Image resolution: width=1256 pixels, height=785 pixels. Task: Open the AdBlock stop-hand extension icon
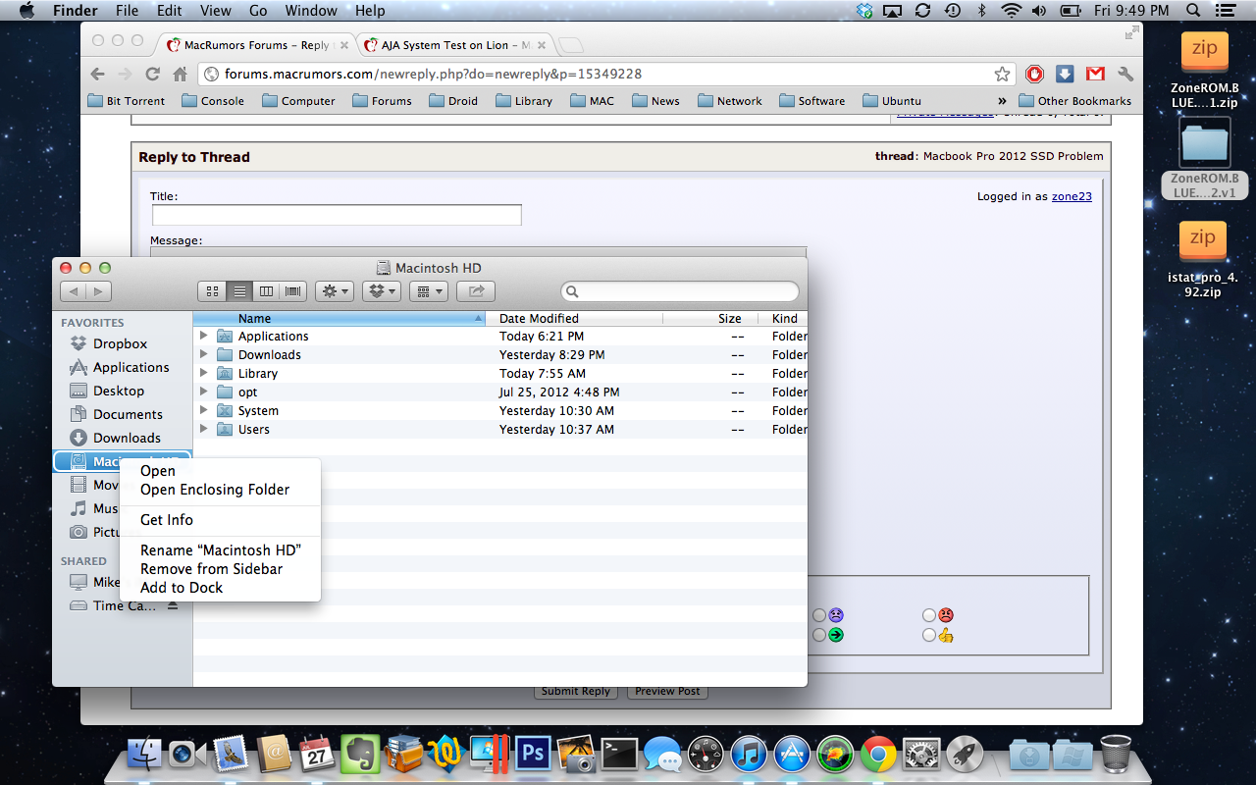point(1034,74)
